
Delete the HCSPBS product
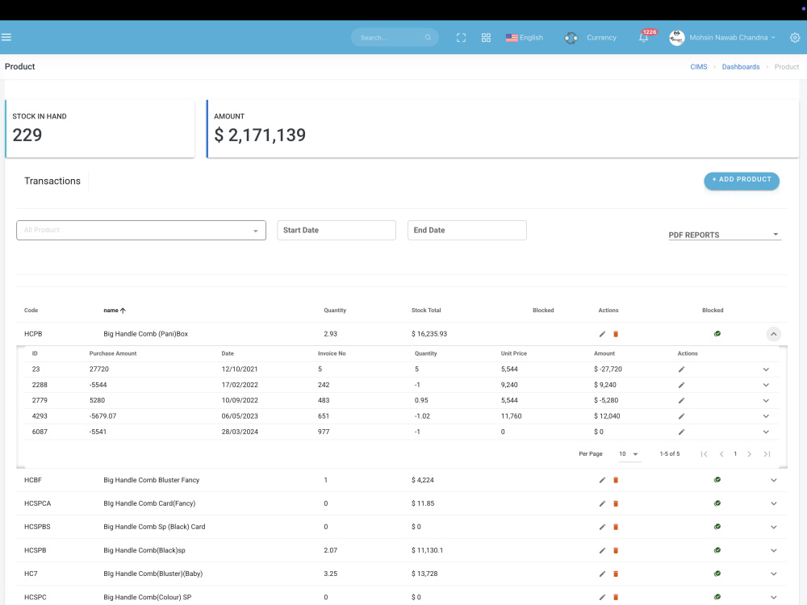point(616,527)
